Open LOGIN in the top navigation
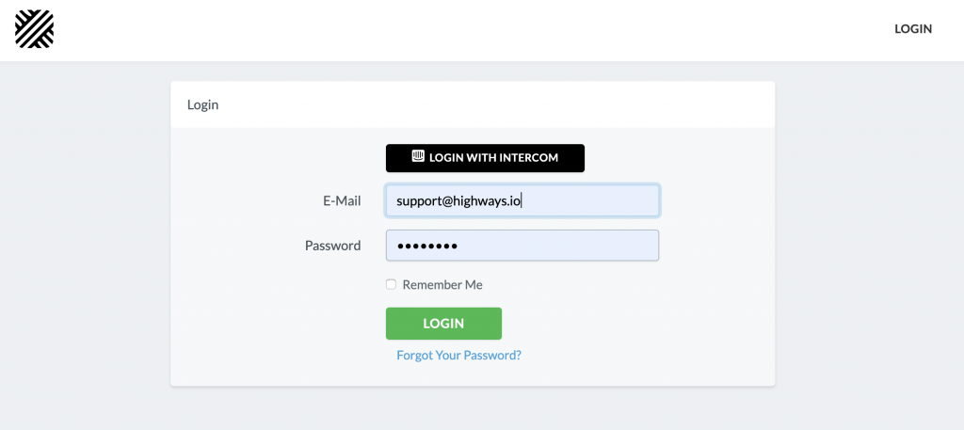This screenshot has height=430, width=964. pyautogui.click(x=913, y=29)
